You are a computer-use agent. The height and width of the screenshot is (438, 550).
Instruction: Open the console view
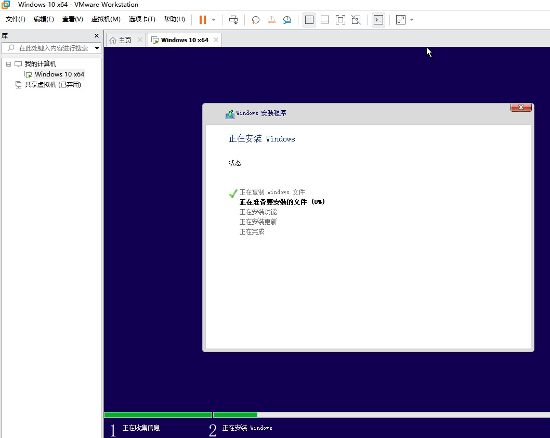378,20
